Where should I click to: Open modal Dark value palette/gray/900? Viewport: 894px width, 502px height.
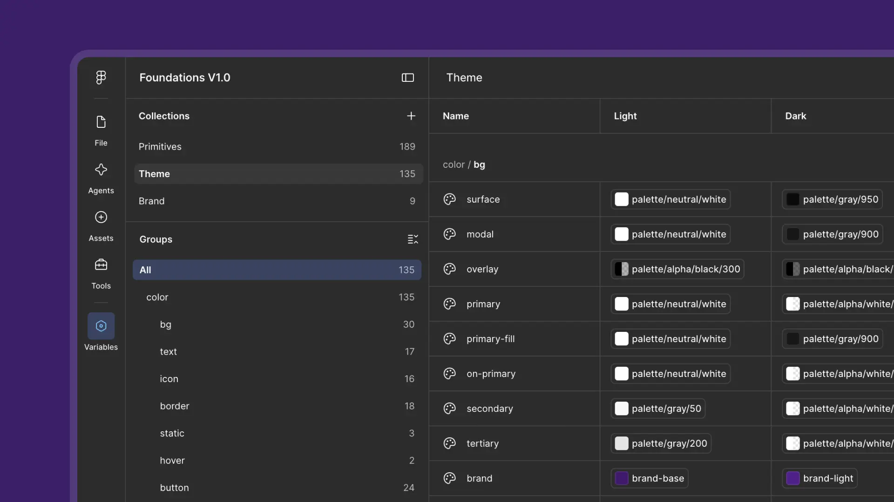coord(833,234)
